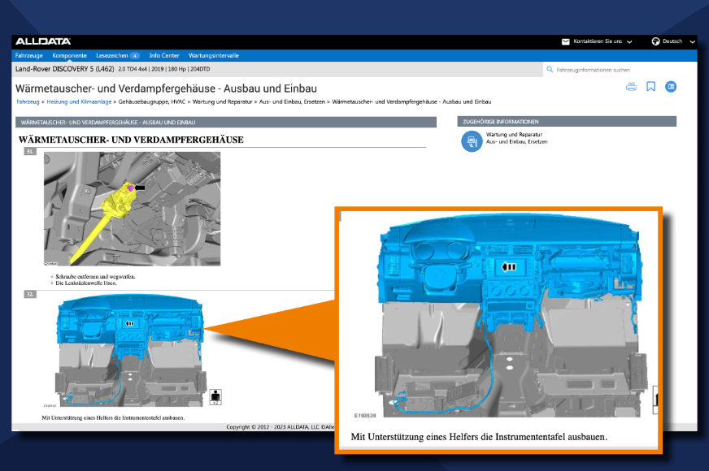Click the enlarged caption about Instrumententafel ausbauen
This screenshot has height=471, width=709.
click(479, 437)
